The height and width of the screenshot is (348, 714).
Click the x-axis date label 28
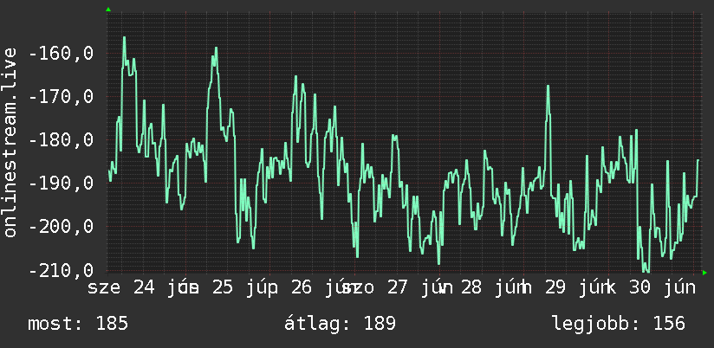(x=471, y=287)
